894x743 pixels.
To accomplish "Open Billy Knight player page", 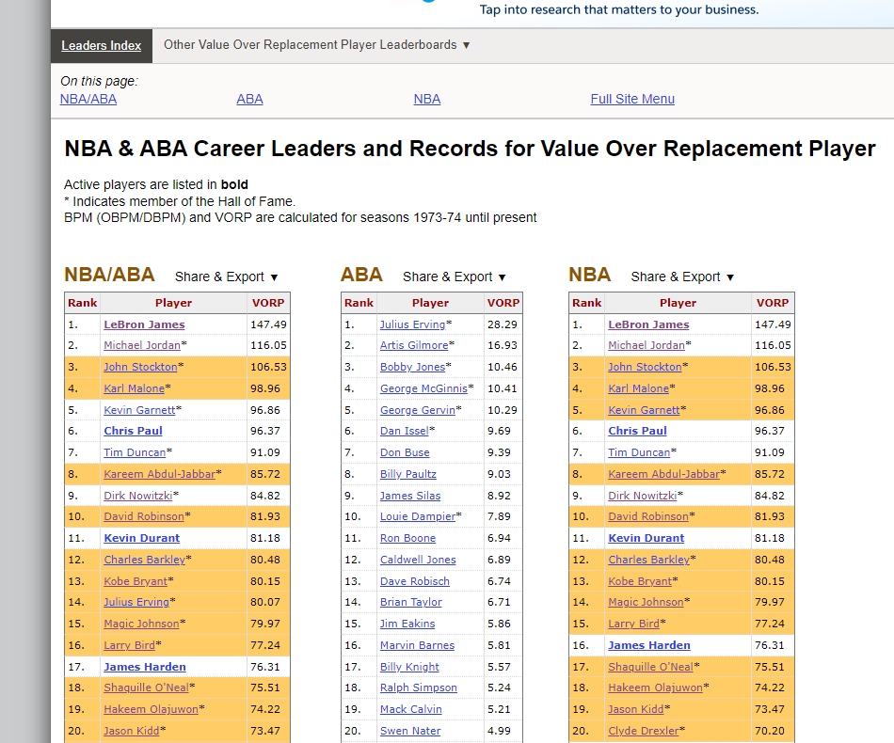I will 410,667.
